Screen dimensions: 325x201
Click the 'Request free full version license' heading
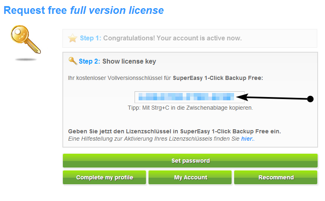tap(84, 10)
